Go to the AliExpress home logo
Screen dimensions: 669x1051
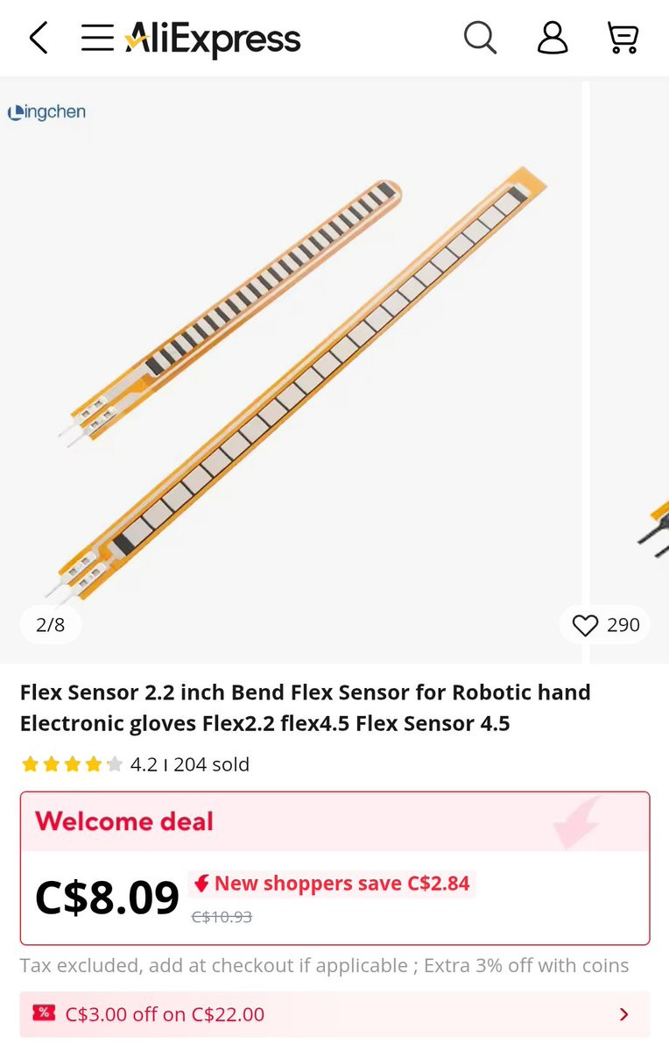[x=213, y=39]
